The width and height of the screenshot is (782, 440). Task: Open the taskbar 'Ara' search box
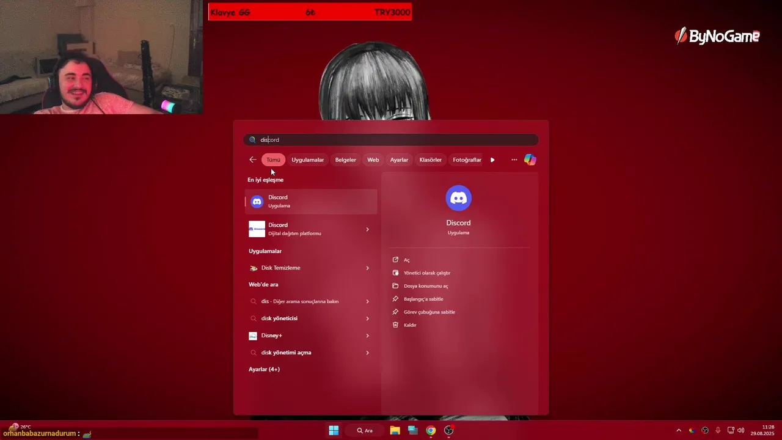point(365,430)
